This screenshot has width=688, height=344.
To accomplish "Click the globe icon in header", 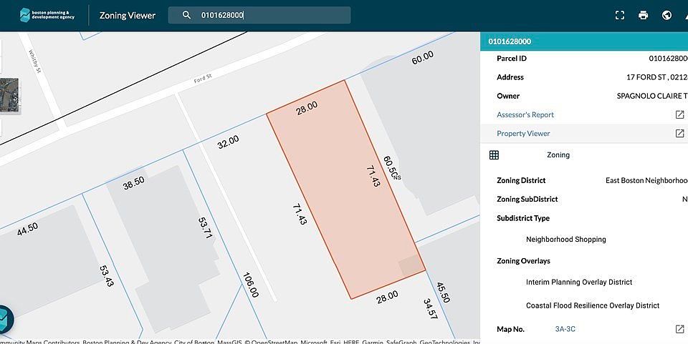I will click(666, 15).
